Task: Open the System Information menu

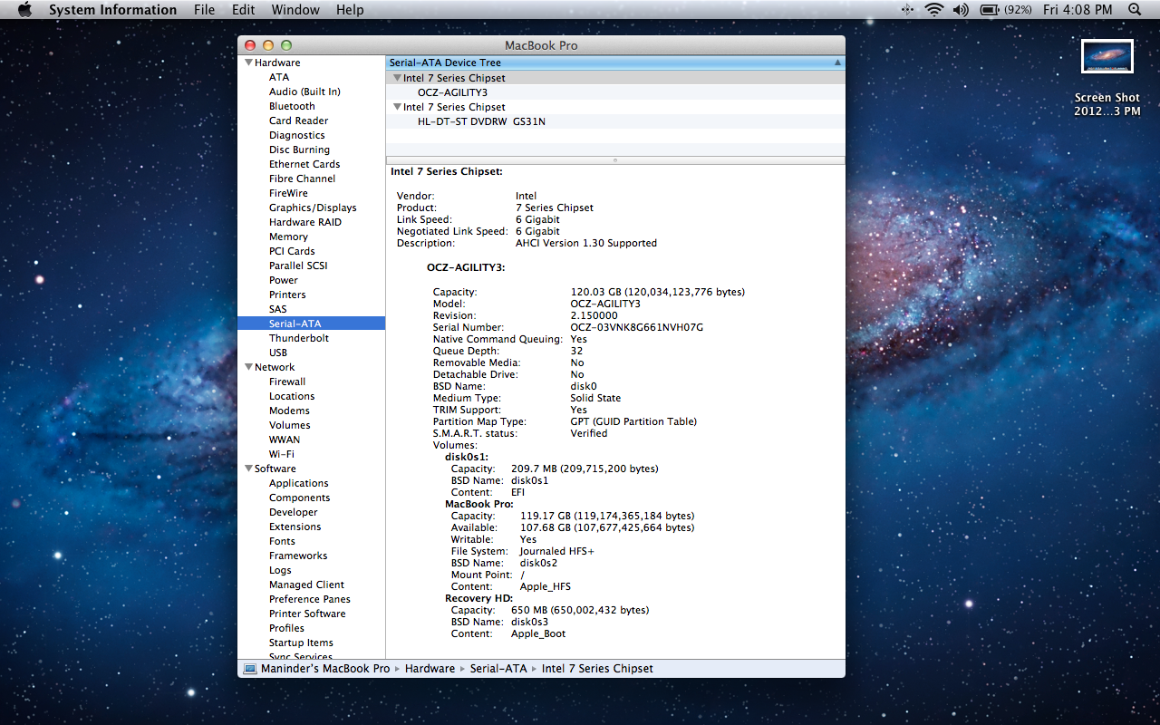Action: pyautogui.click(x=112, y=10)
